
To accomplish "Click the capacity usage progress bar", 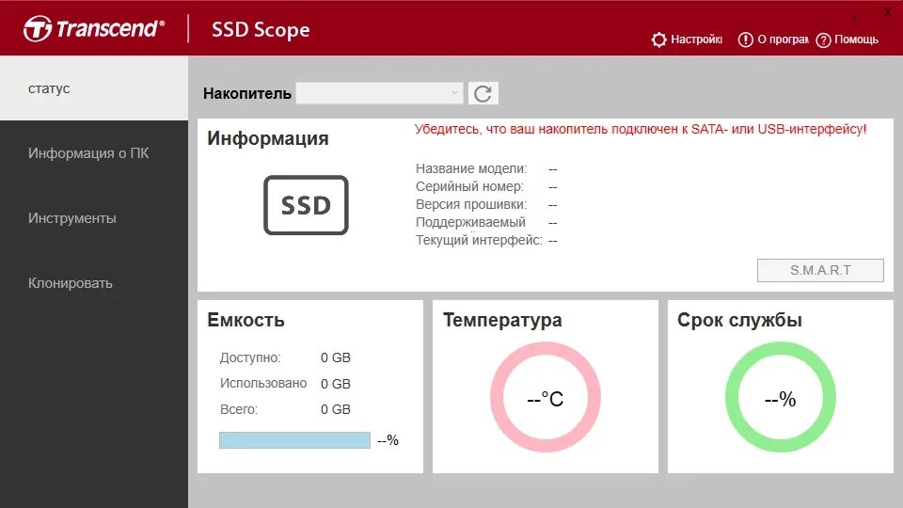I will (294, 440).
